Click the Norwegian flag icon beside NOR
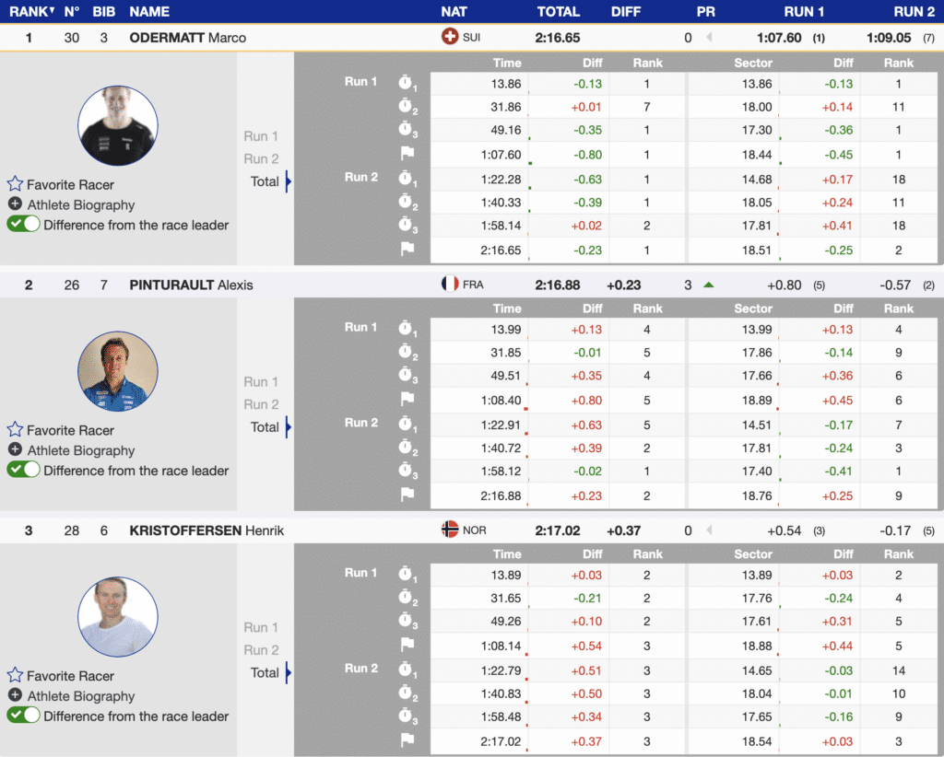Image resolution: width=944 pixels, height=757 pixels. click(x=450, y=530)
